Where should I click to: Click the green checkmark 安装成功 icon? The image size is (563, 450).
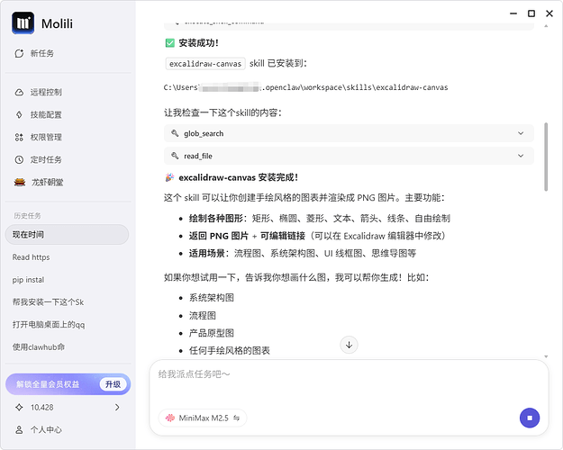pos(170,43)
